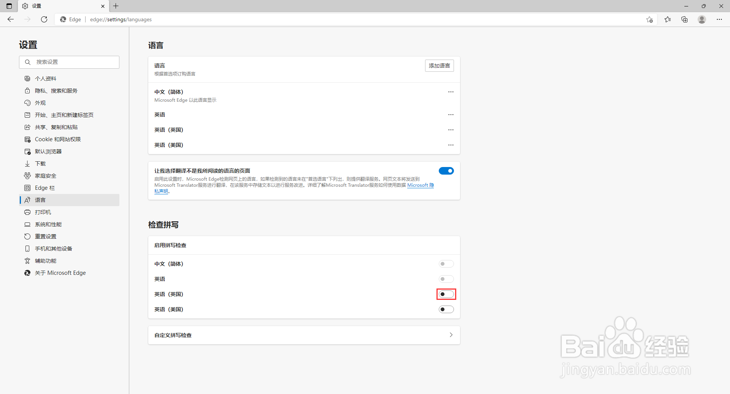Click the 家庭安全 family icon
The image size is (730, 394).
[x=27, y=176]
